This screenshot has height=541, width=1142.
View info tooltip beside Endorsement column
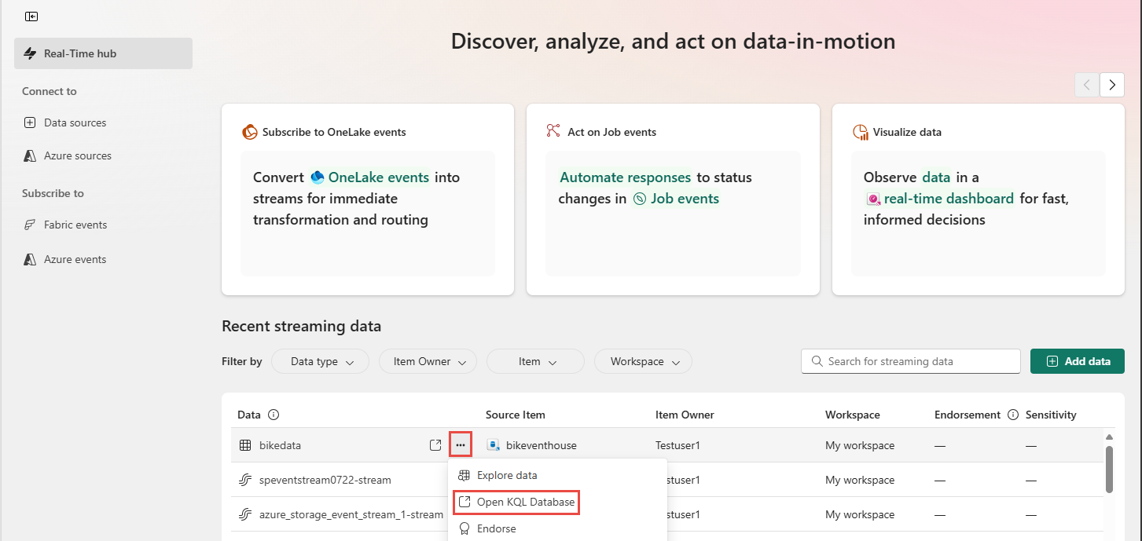[x=1012, y=414]
